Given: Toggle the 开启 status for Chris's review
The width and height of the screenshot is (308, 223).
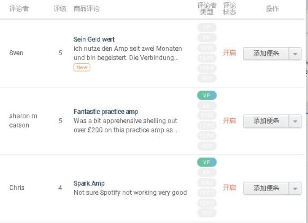Looking at the screenshot, I should (229, 187).
